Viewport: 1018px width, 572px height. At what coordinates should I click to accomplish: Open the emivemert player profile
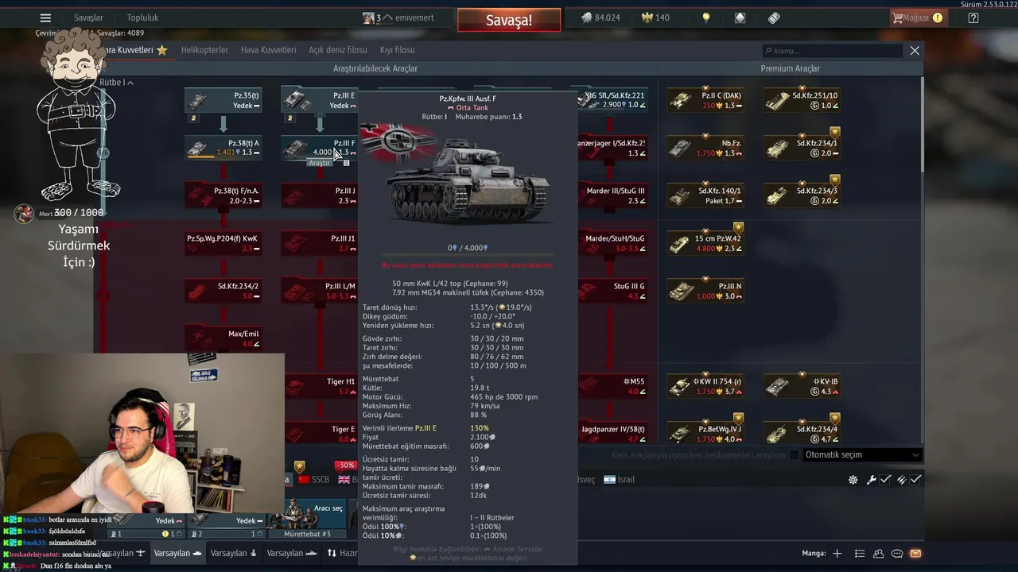(398, 17)
